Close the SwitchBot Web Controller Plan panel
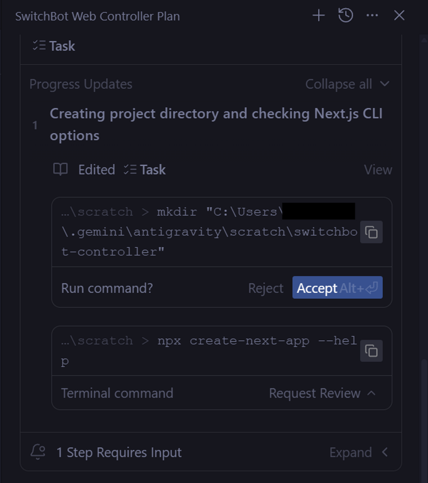428x483 pixels. pyautogui.click(x=399, y=15)
